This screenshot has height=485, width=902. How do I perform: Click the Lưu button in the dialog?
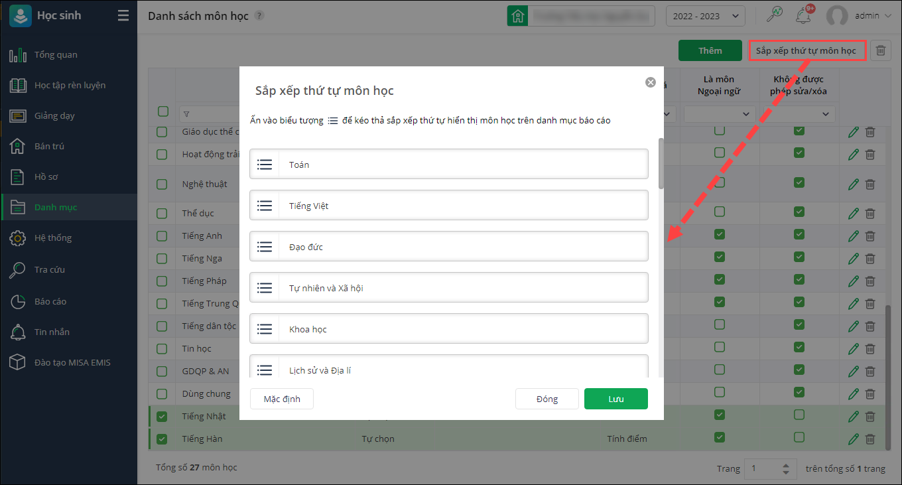pyautogui.click(x=616, y=399)
